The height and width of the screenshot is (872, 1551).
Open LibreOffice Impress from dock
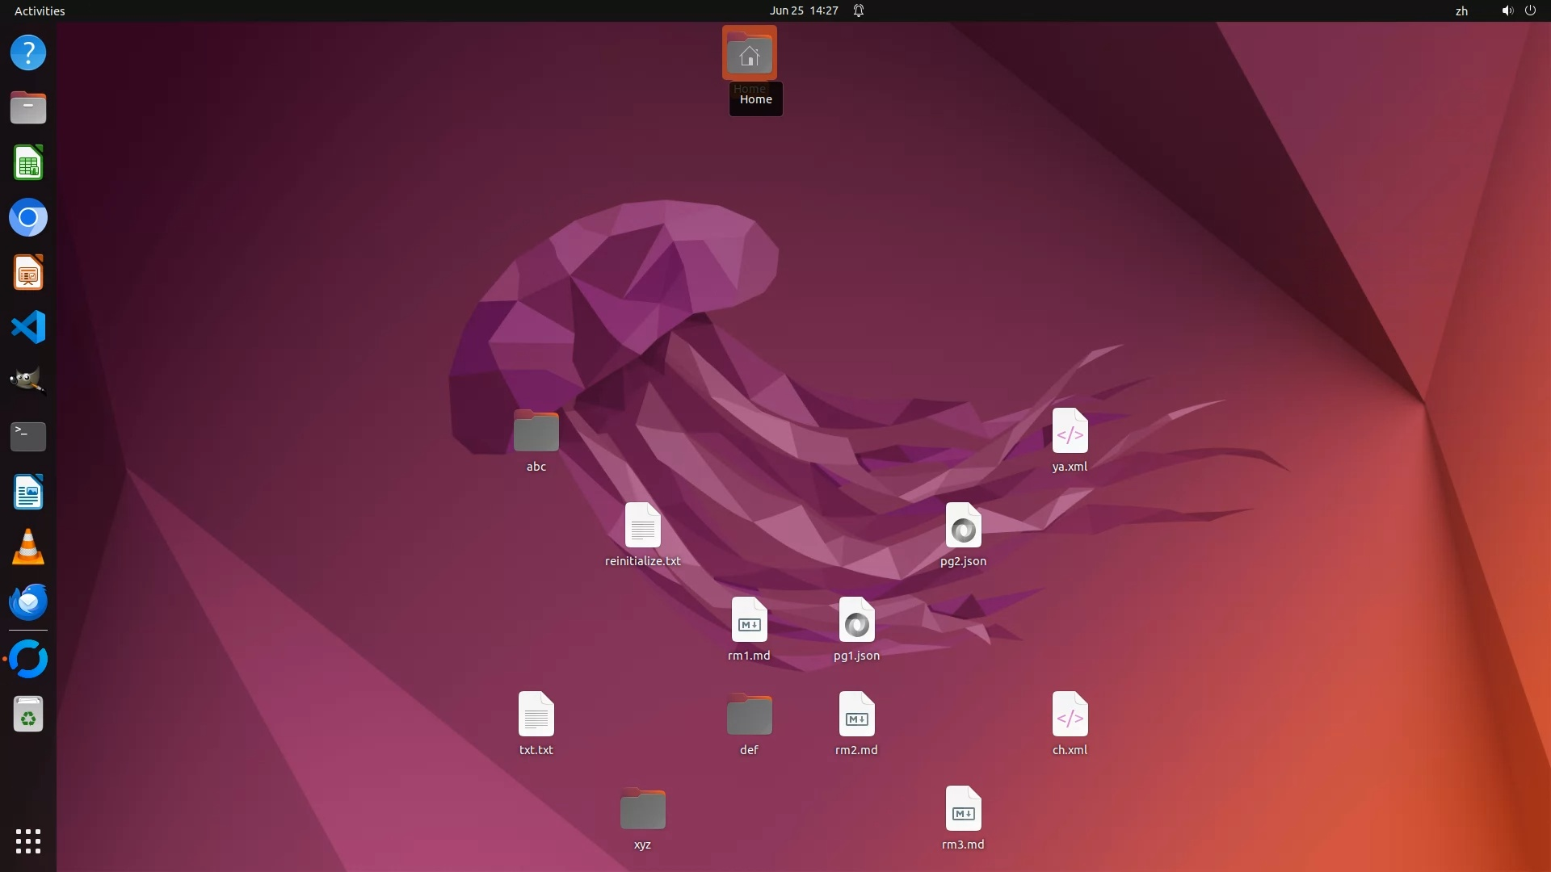point(28,273)
